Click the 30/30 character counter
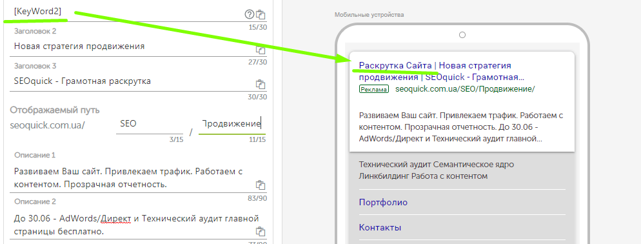 pyautogui.click(x=257, y=97)
